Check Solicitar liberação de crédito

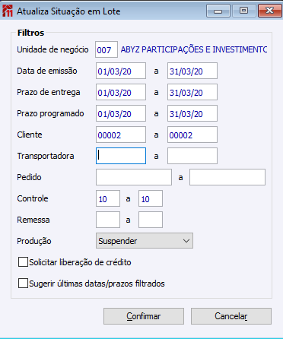[x=23, y=262]
